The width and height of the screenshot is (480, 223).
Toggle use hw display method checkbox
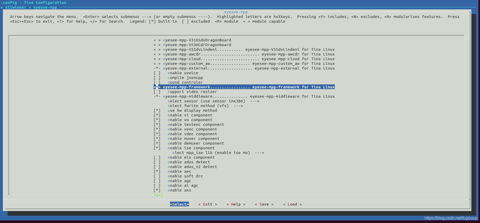click(157, 110)
